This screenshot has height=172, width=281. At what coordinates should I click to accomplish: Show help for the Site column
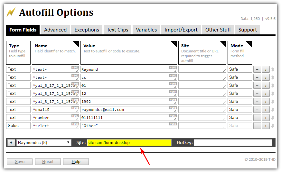(x=224, y=43)
